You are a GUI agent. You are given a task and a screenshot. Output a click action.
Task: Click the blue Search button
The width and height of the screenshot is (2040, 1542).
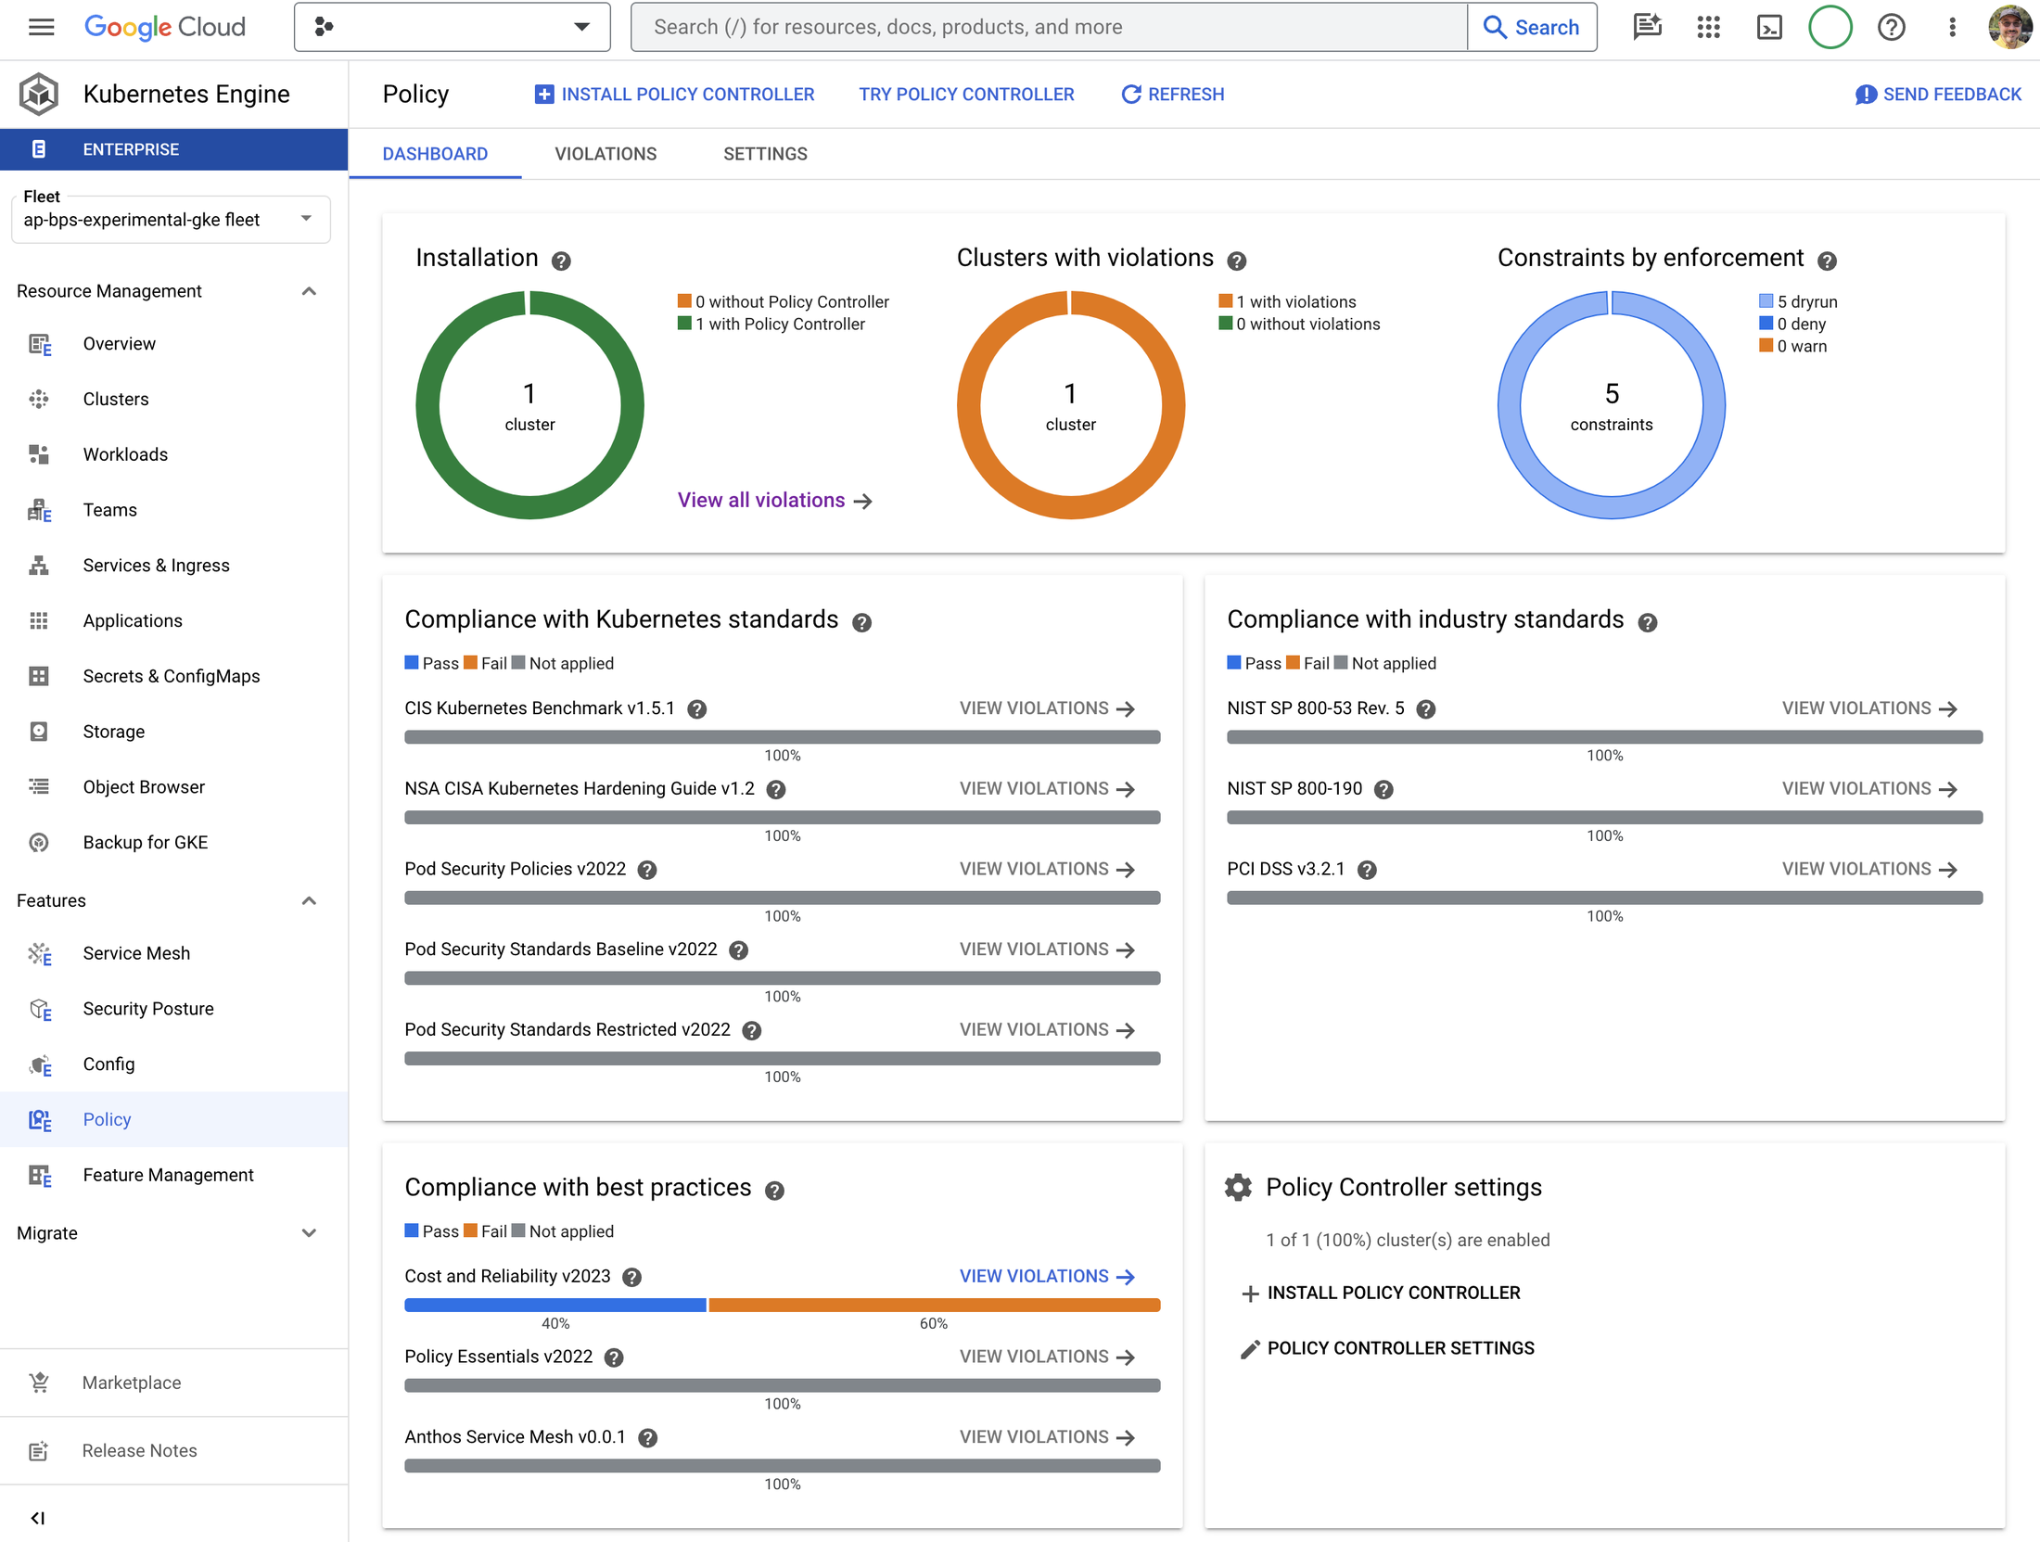1532,27
